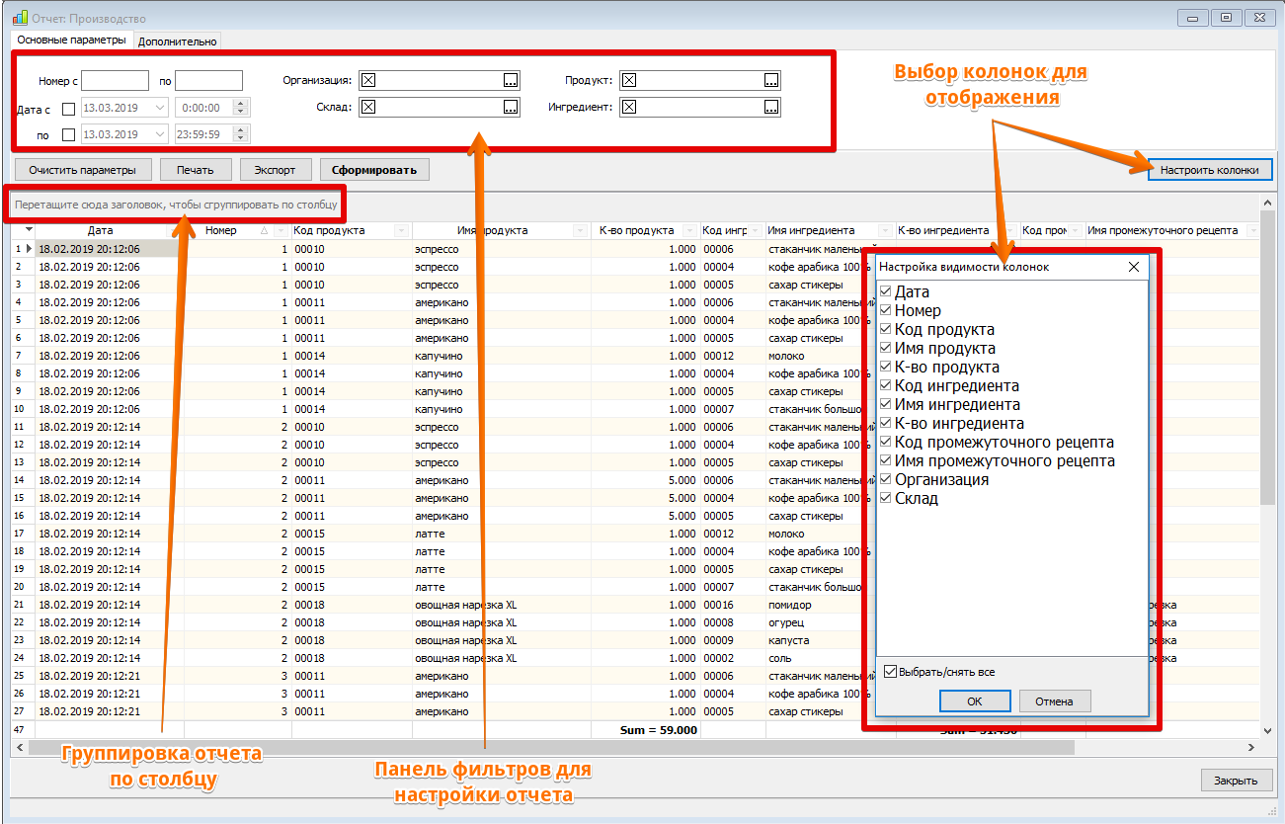The height and width of the screenshot is (824, 1285).
Task: Sort by Дата column header
Action: coord(100,230)
